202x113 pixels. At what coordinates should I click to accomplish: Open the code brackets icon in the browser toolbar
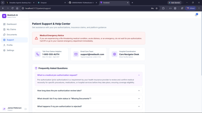170,8
